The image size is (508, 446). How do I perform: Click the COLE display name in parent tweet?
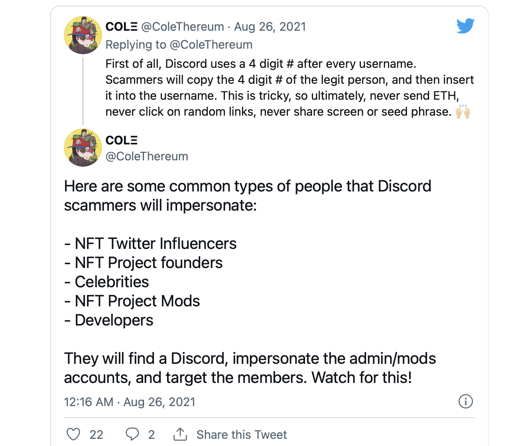[121, 27]
